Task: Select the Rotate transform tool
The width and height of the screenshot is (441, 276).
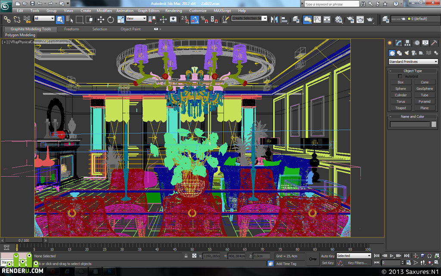Action: click(x=111, y=19)
